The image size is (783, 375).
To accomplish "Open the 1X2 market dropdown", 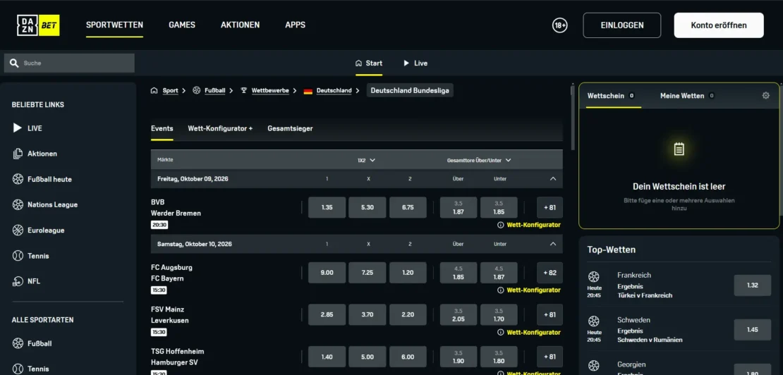I will (x=367, y=161).
